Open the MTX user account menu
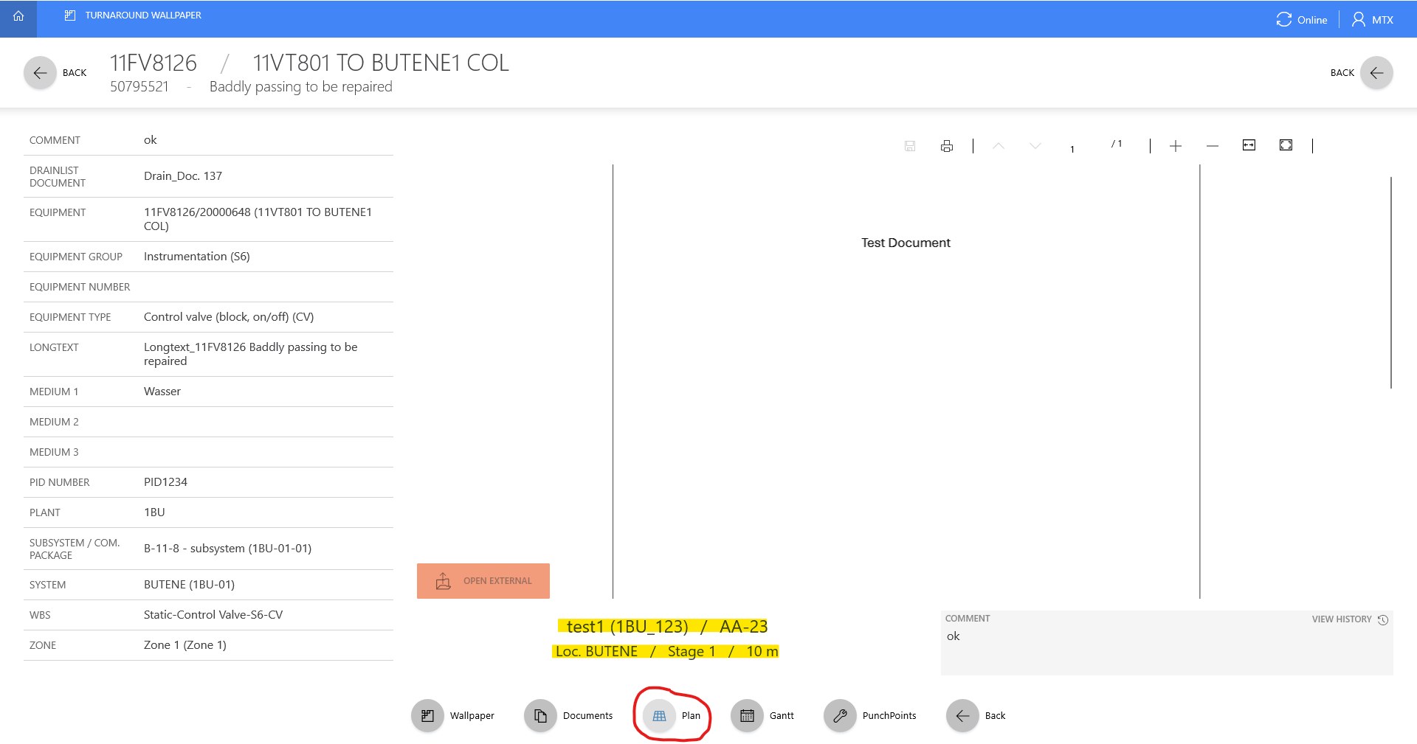Image resolution: width=1417 pixels, height=744 pixels. click(1373, 20)
